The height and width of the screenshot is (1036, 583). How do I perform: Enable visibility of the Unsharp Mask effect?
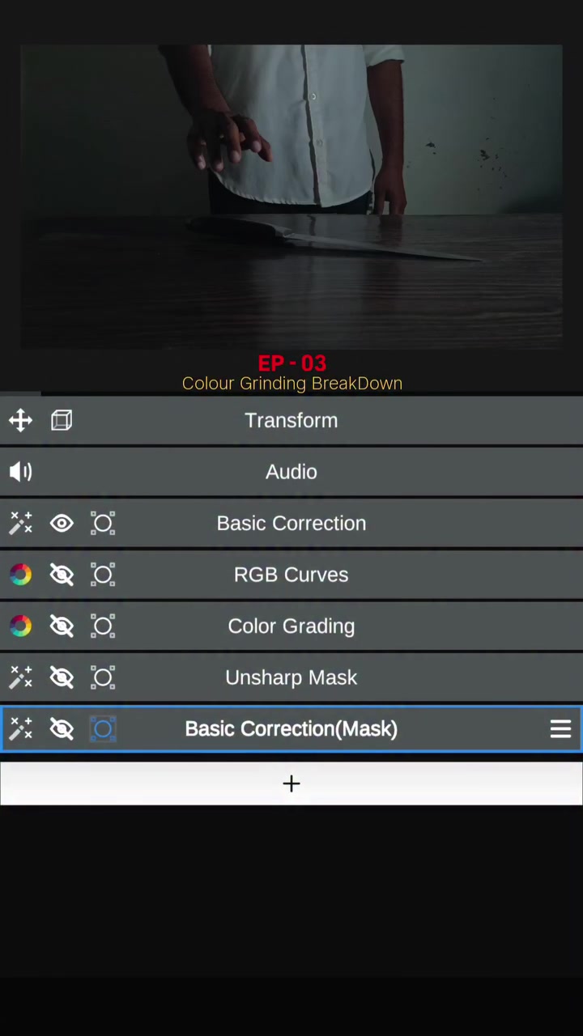click(x=62, y=677)
